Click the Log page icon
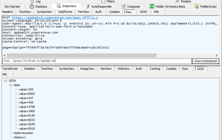The height and width of the screenshot is (140, 222). tap(32, 1)
